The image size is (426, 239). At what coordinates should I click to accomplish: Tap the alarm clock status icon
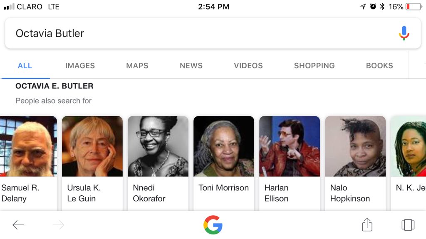pyautogui.click(x=373, y=7)
